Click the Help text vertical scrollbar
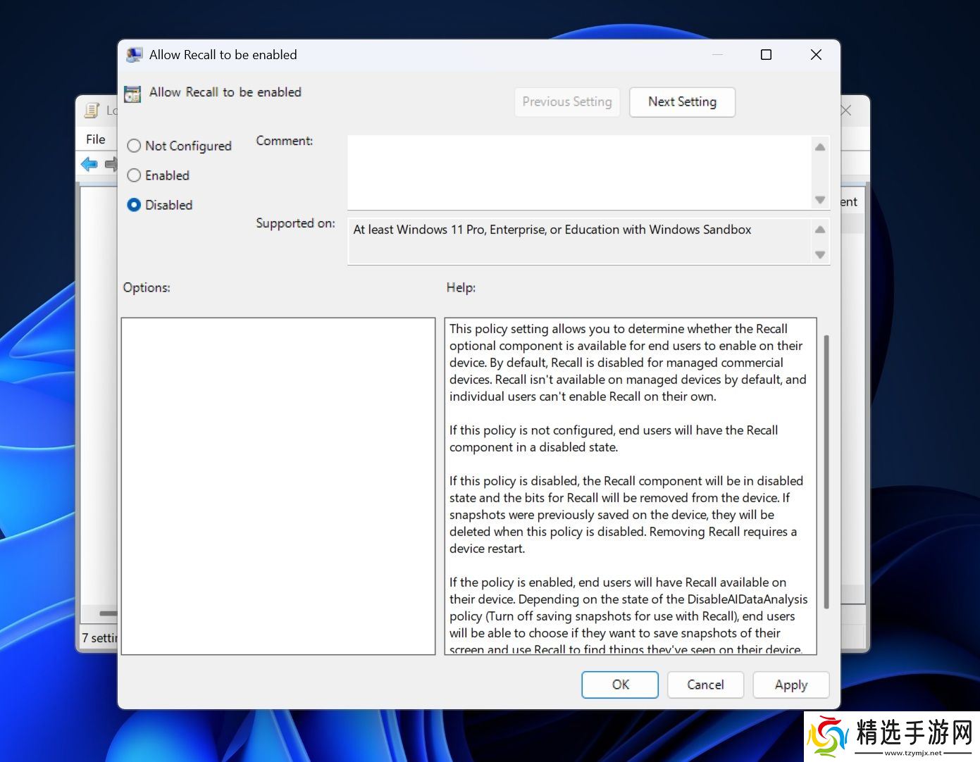Image resolution: width=980 pixels, height=762 pixels. click(x=826, y=472)
